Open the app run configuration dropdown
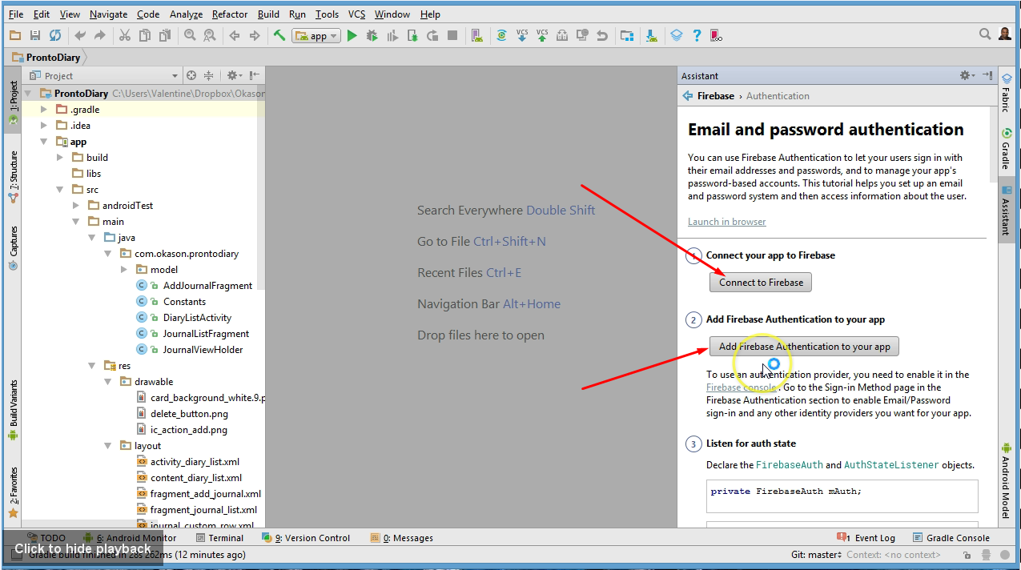The height and width of the screenshot is (570, 1021). (317, 35)
